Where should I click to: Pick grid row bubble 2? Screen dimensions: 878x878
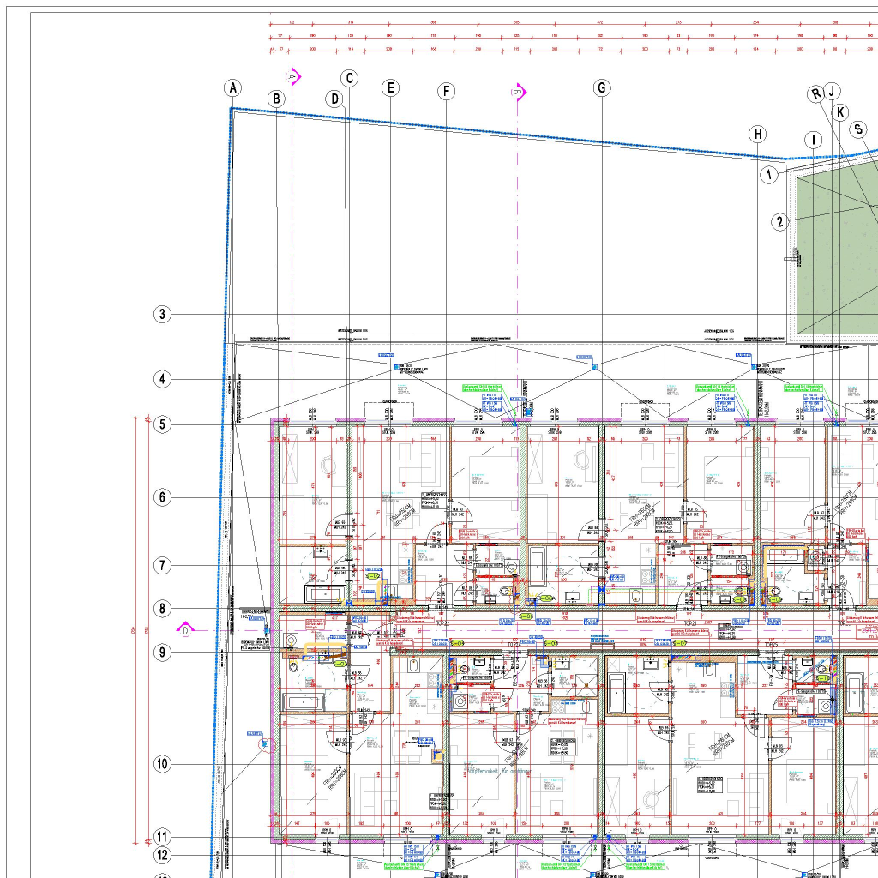pyautogui.click(x=779, y=222)
